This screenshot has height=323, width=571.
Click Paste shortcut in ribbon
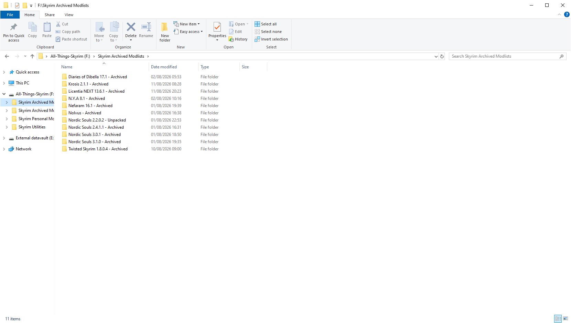(71, 39)
